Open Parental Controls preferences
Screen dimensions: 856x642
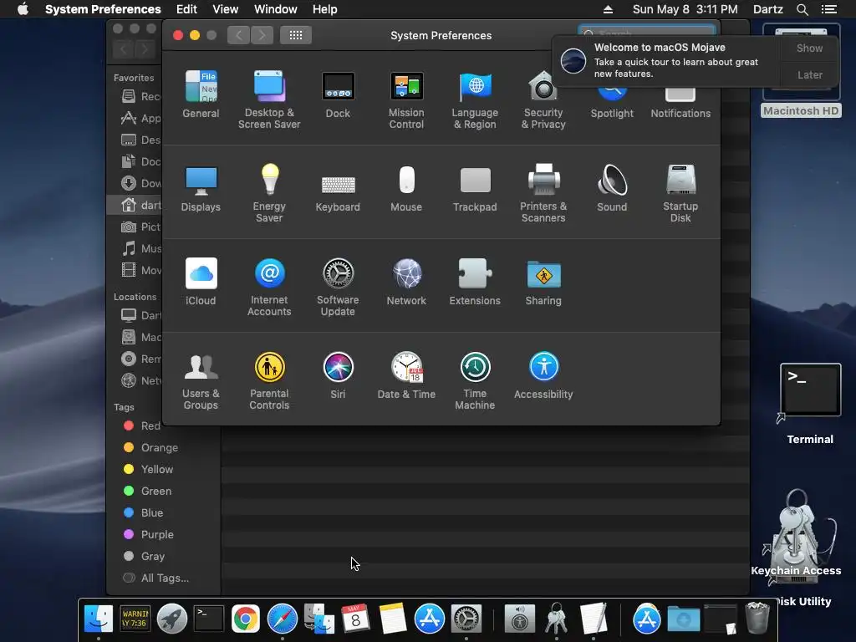coord(269,381)
